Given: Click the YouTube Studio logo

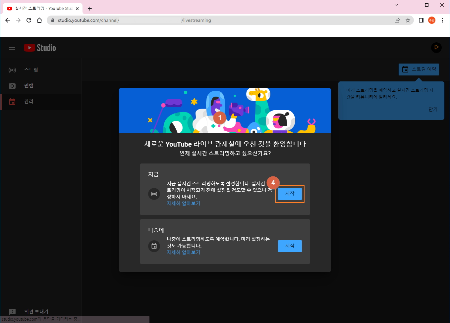Looking at the screenshot, I should click(x=40, y=48).
